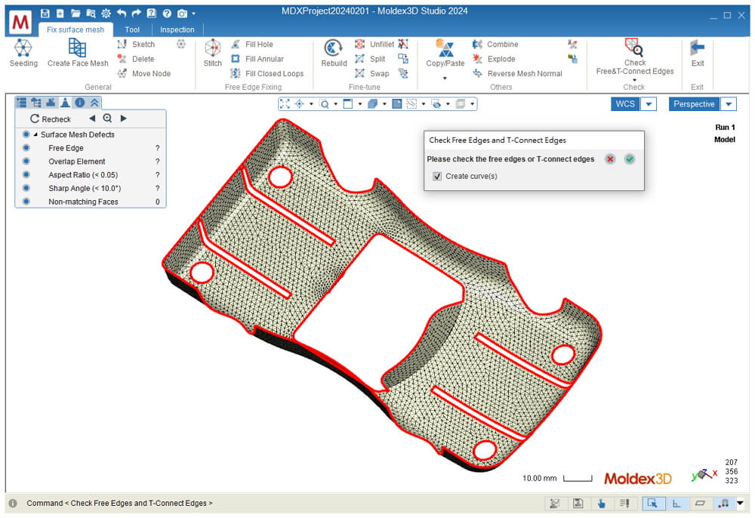Switch to the Fix surface mesh tab
Screen dimensions: 755x518
pyautogui.click(x=75, y=30)
